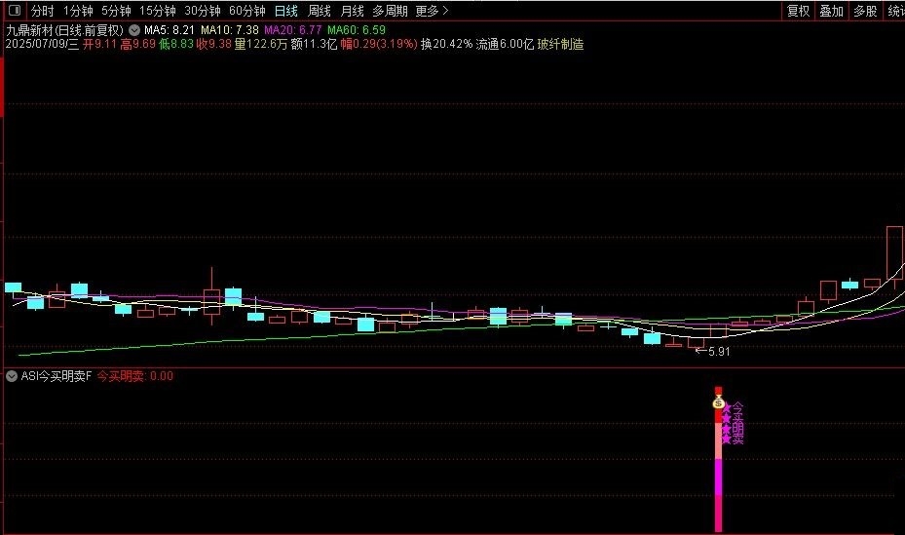Click the 流通6.00亿 value

505,45
